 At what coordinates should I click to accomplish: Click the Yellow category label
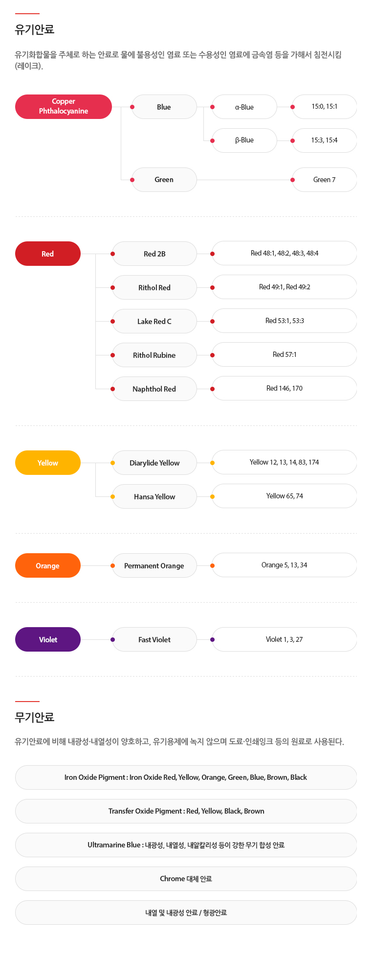48,463
